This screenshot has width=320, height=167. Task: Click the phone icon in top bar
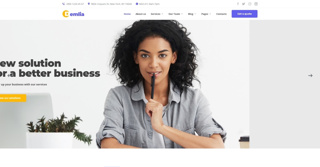[x=63, y=4]
